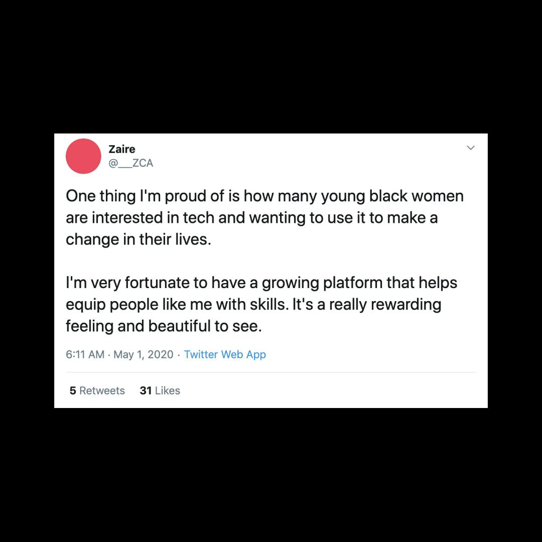Viewport: 542px width, 542px height.
Task: Click the black margin beside the options chevron
Action: 515,148
